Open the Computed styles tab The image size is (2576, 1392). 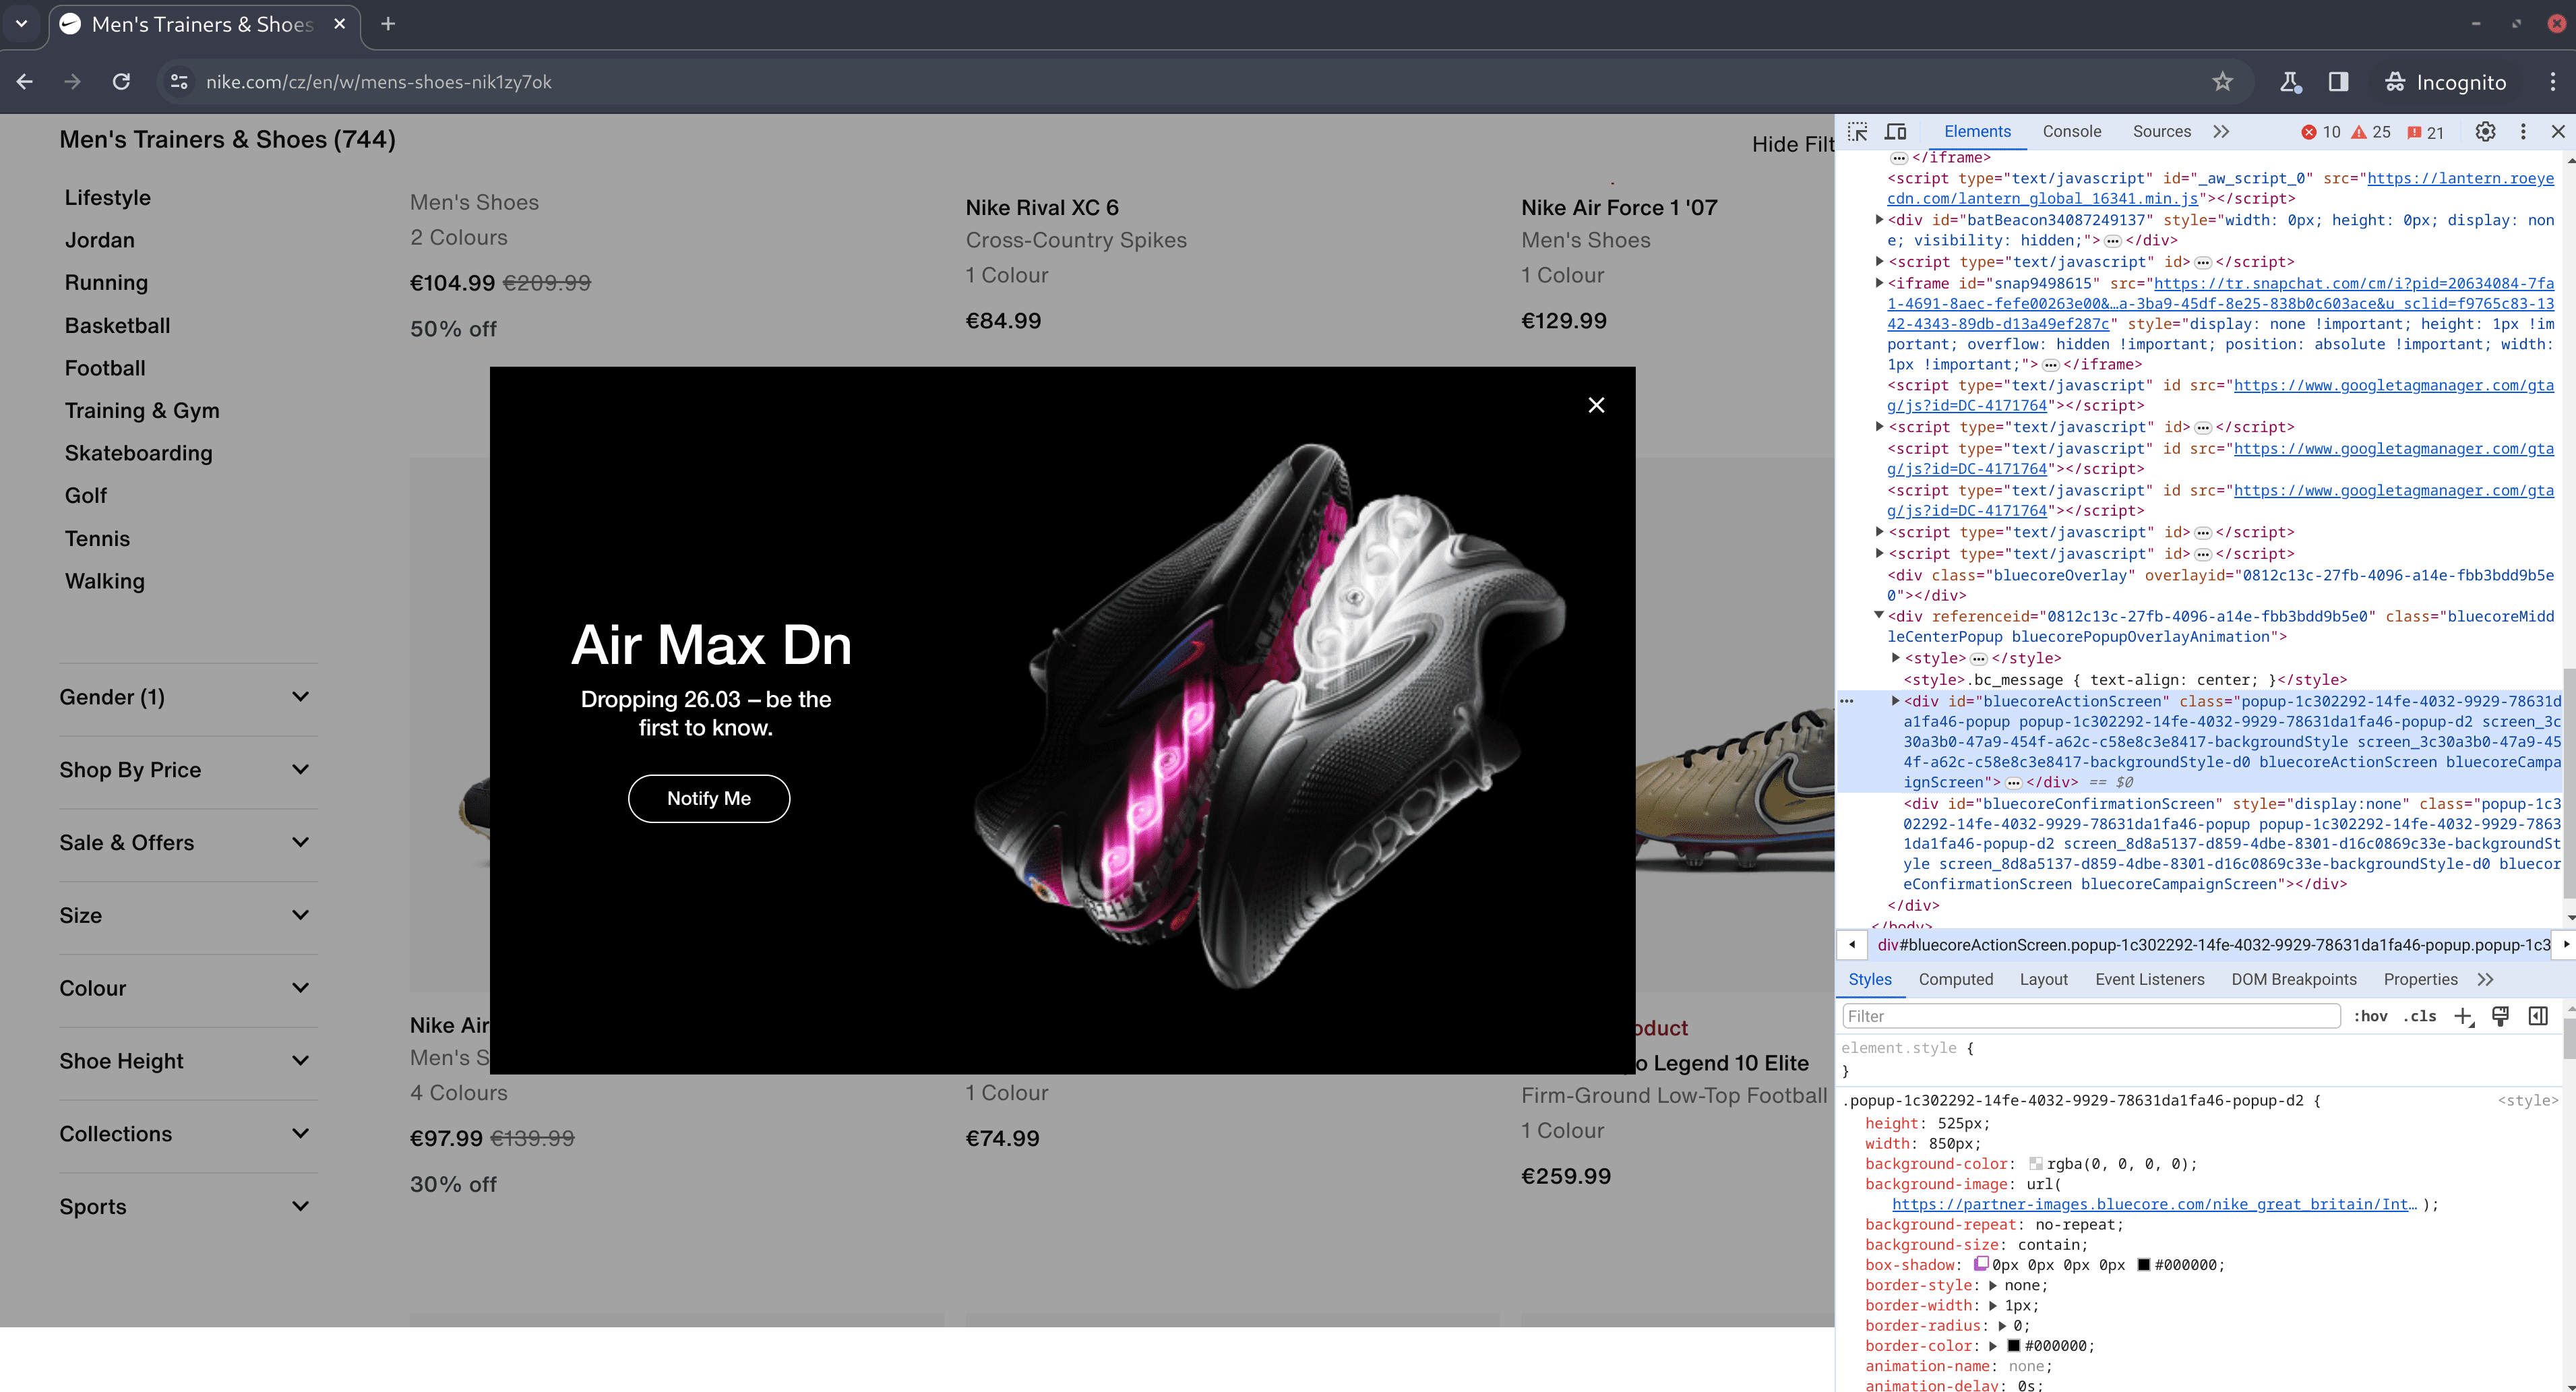click(x=1955, y=980)
